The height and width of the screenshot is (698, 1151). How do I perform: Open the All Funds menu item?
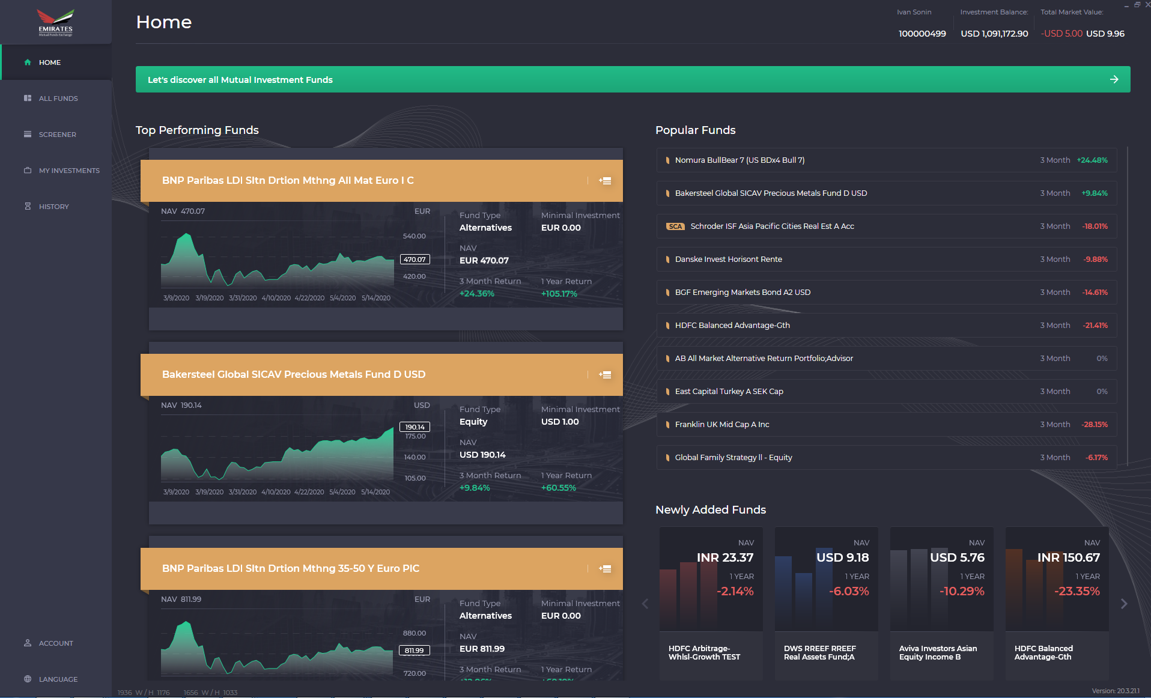[58, 99]
